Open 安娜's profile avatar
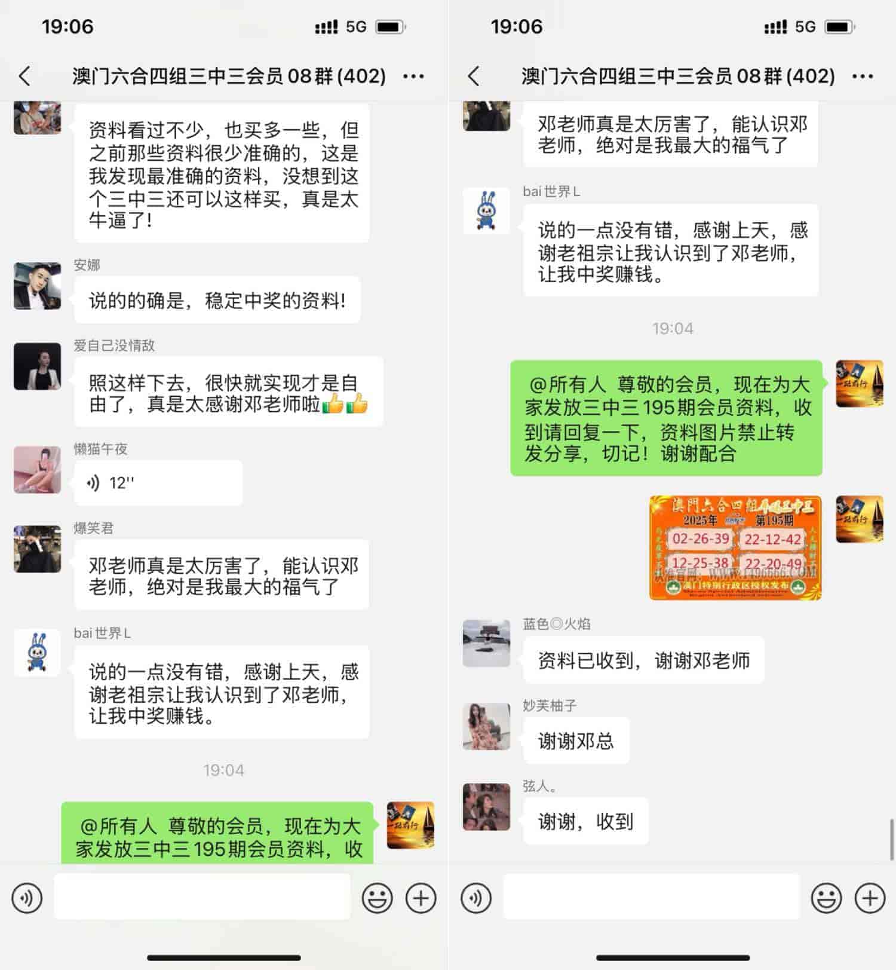Viewport: 896px width, 970px height. pos(37,286)
